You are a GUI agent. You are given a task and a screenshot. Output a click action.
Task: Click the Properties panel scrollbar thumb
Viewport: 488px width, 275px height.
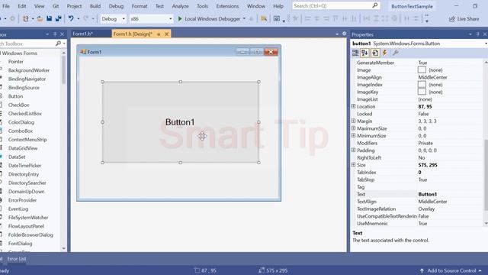(486, 175)
